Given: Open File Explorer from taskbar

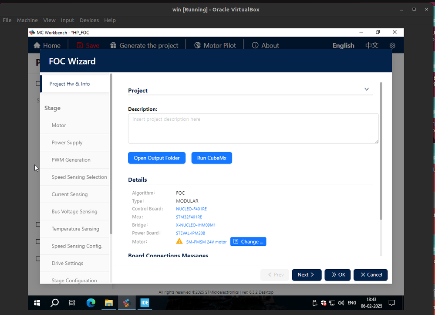Looking at the screenshot, I should [x=109, y=303].
